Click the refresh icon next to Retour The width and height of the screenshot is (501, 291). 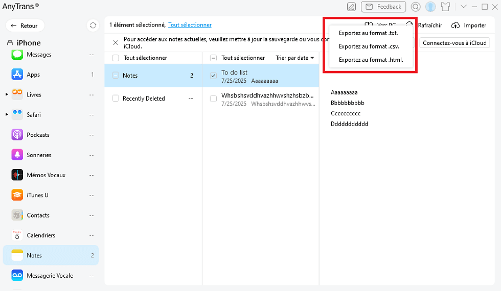click(x=93, y=26)
